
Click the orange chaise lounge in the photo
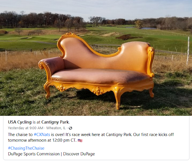coord(96,71)
